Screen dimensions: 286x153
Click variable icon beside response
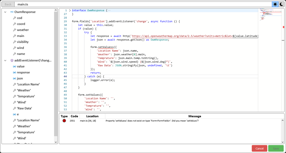click(x=14, y=73)
